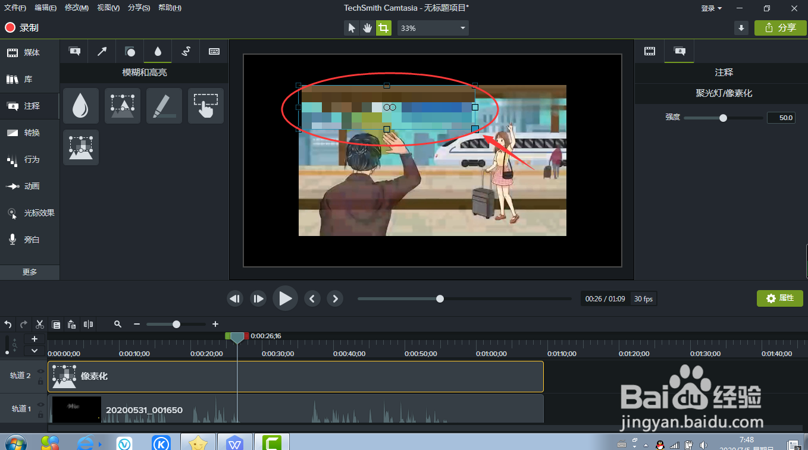Image resolution: width=808 pixels, height=450 pixels.
Task: Click the download arrow icon
Action: click(741, 28)
